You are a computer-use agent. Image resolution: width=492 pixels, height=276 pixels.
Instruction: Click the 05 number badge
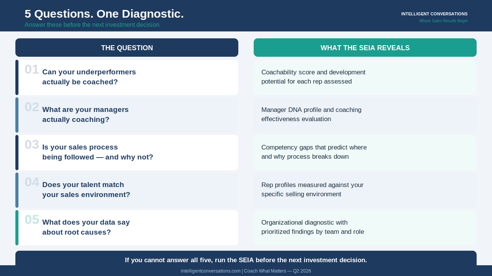[32, 220]
